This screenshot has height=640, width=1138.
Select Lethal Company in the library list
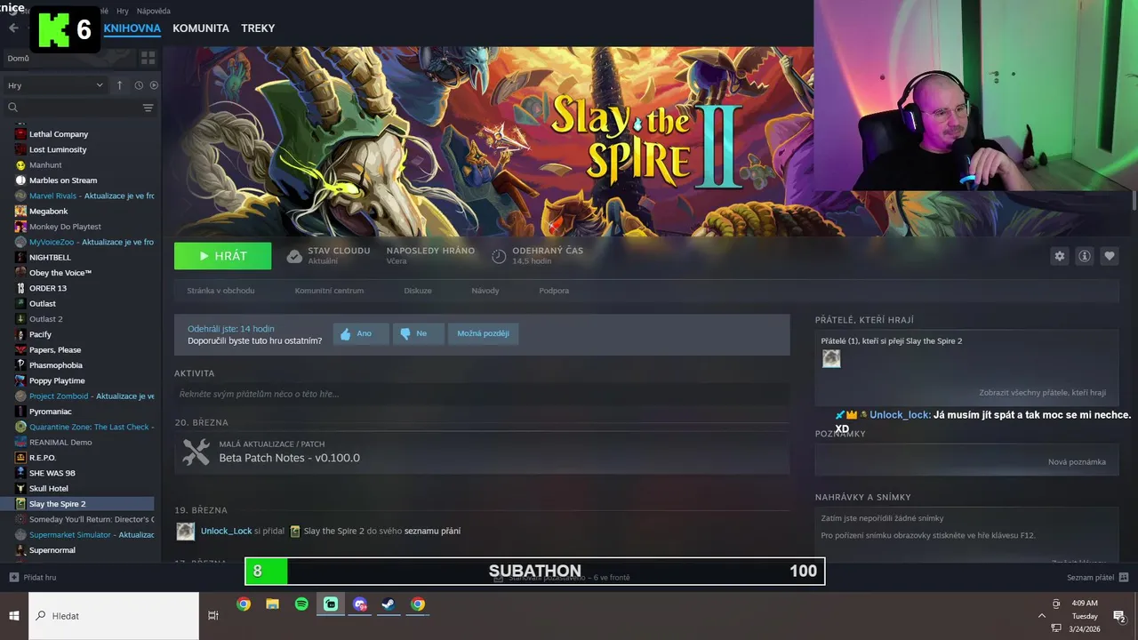pos(59,134)
